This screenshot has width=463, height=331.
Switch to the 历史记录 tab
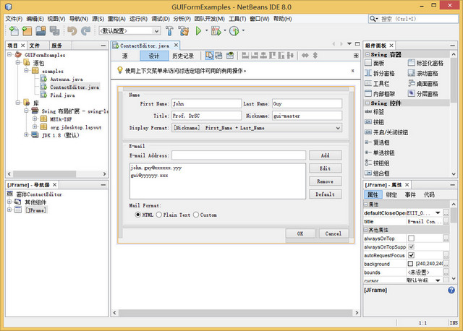pos(182,56)
